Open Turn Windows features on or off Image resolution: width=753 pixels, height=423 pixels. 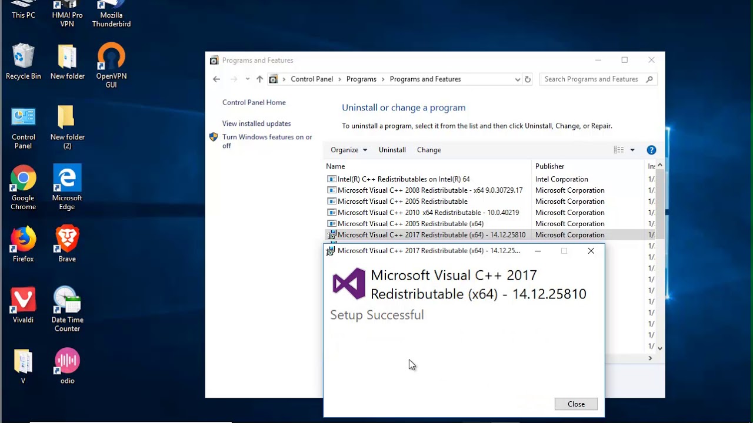[267, 141]
